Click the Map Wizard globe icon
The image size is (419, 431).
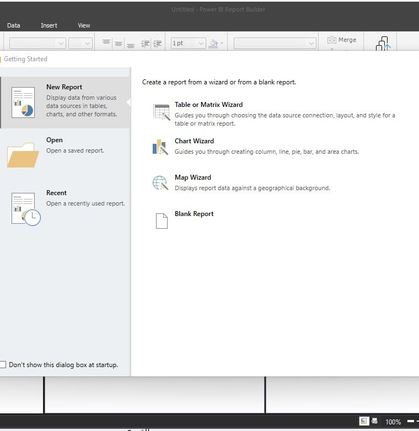pos(160,183)
